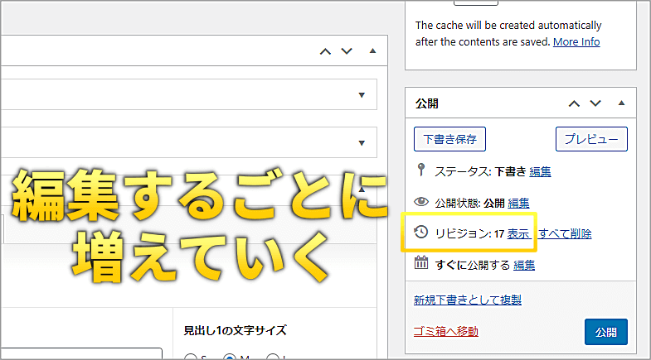The width and height of the screenshot is (651, 360).
Task: Move 公開 panel down with chevron
Action: coord(595,103)
